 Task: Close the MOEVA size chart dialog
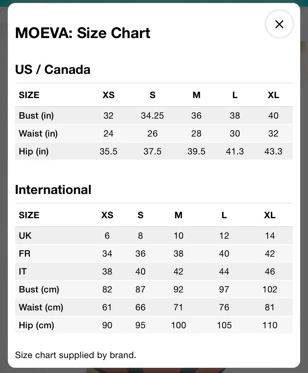(279, 24)
